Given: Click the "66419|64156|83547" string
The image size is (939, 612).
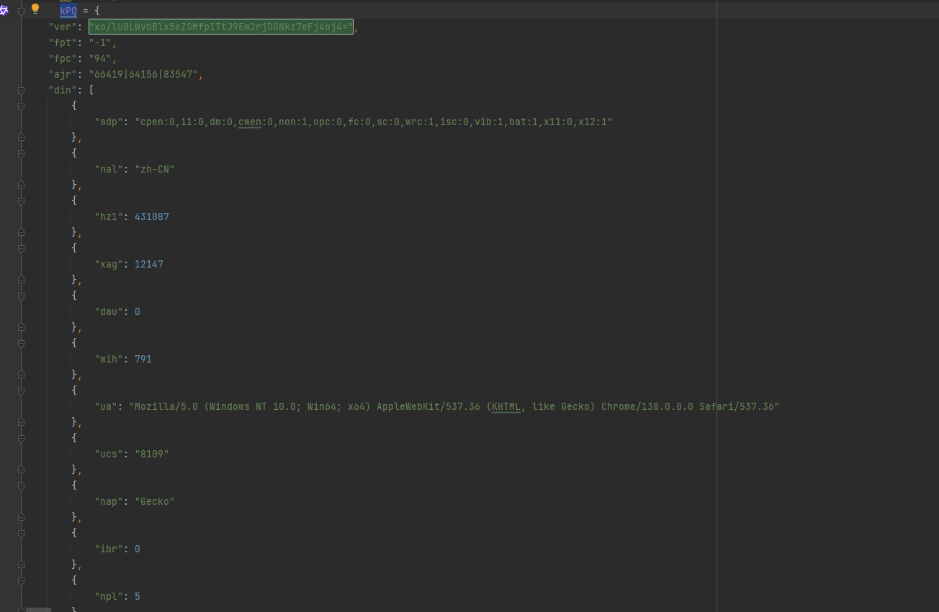Looking at the screenshot, I should pyautogui.click(x=143, y=74).
